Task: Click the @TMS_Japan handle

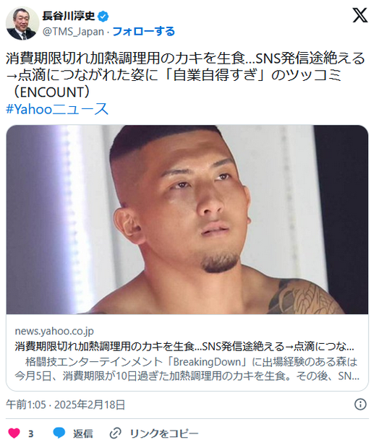Action: 73,32
